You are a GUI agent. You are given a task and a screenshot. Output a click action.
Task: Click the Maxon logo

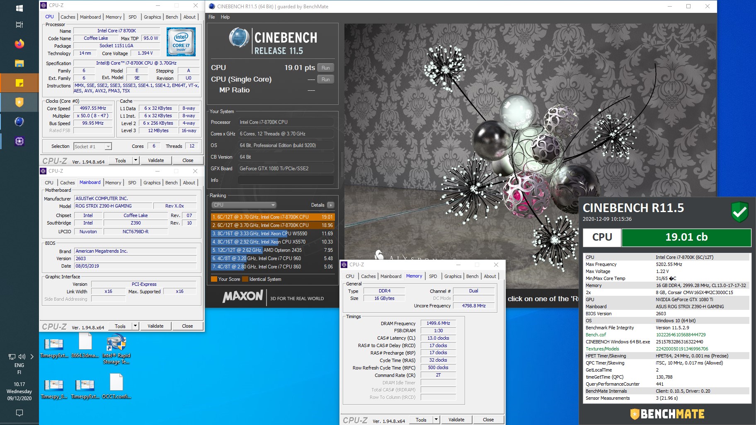point(243,296)
